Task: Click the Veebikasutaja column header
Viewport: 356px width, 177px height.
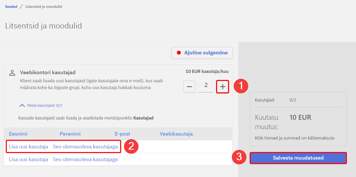Action: tap(176, 134)
